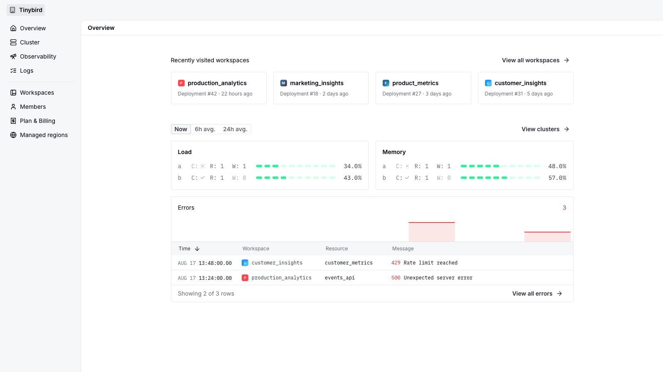The width and height of the screenshot is (663, 372).
Task: Switch to the 24h avg. tab
Action: coord(235,129)
